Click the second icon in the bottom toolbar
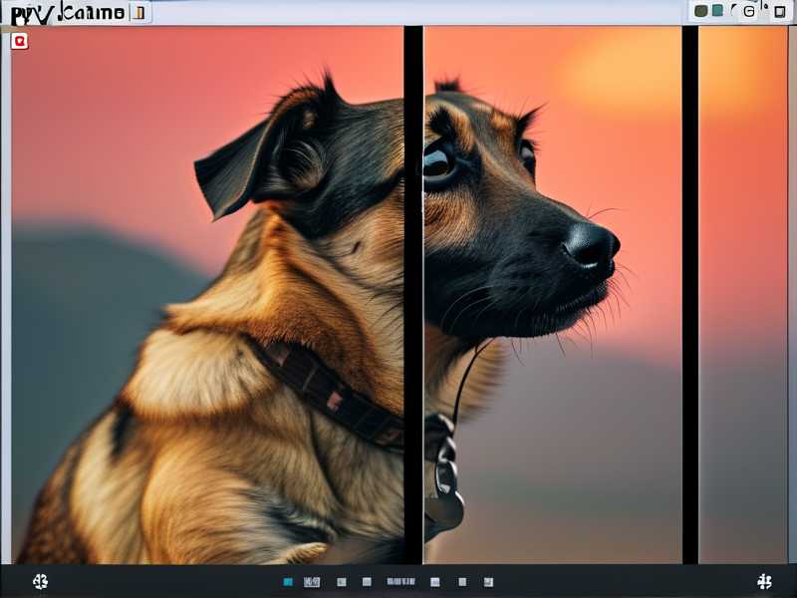 click(x=312, y=581)
